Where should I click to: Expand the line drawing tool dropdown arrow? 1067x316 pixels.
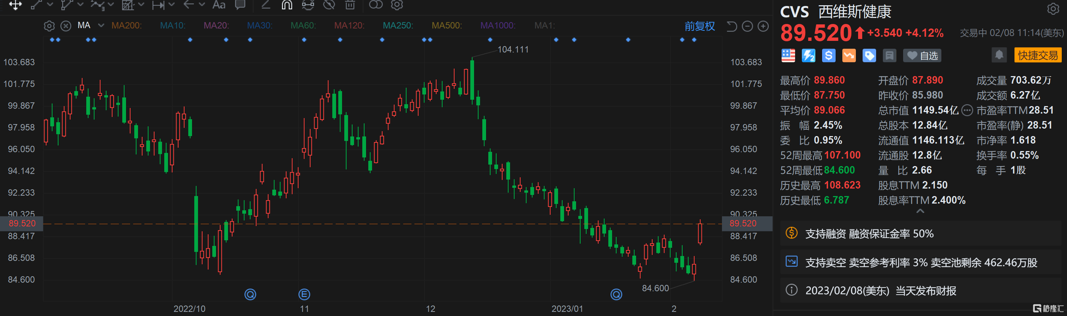tap(50, 5)
